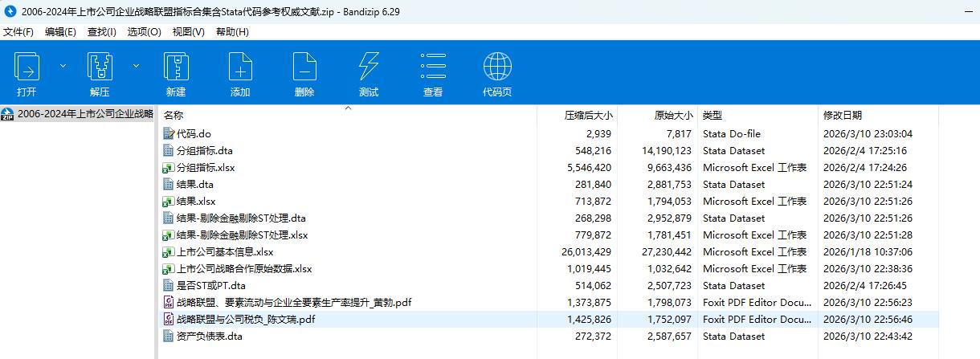Sort by the 名称 column header
This screenshot has width=980, height=359.
click(174, 116)
